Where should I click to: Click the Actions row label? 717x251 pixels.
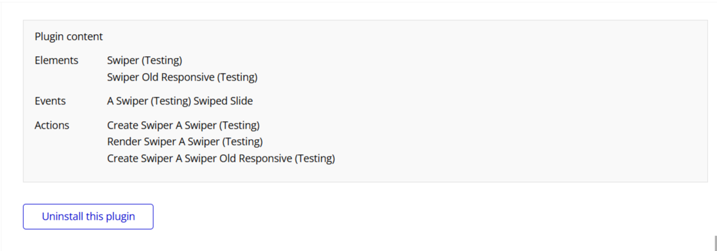(x=52, y=125)
